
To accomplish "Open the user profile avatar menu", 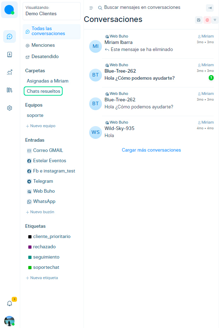I will pyautogui.click(x=9, y=321).
